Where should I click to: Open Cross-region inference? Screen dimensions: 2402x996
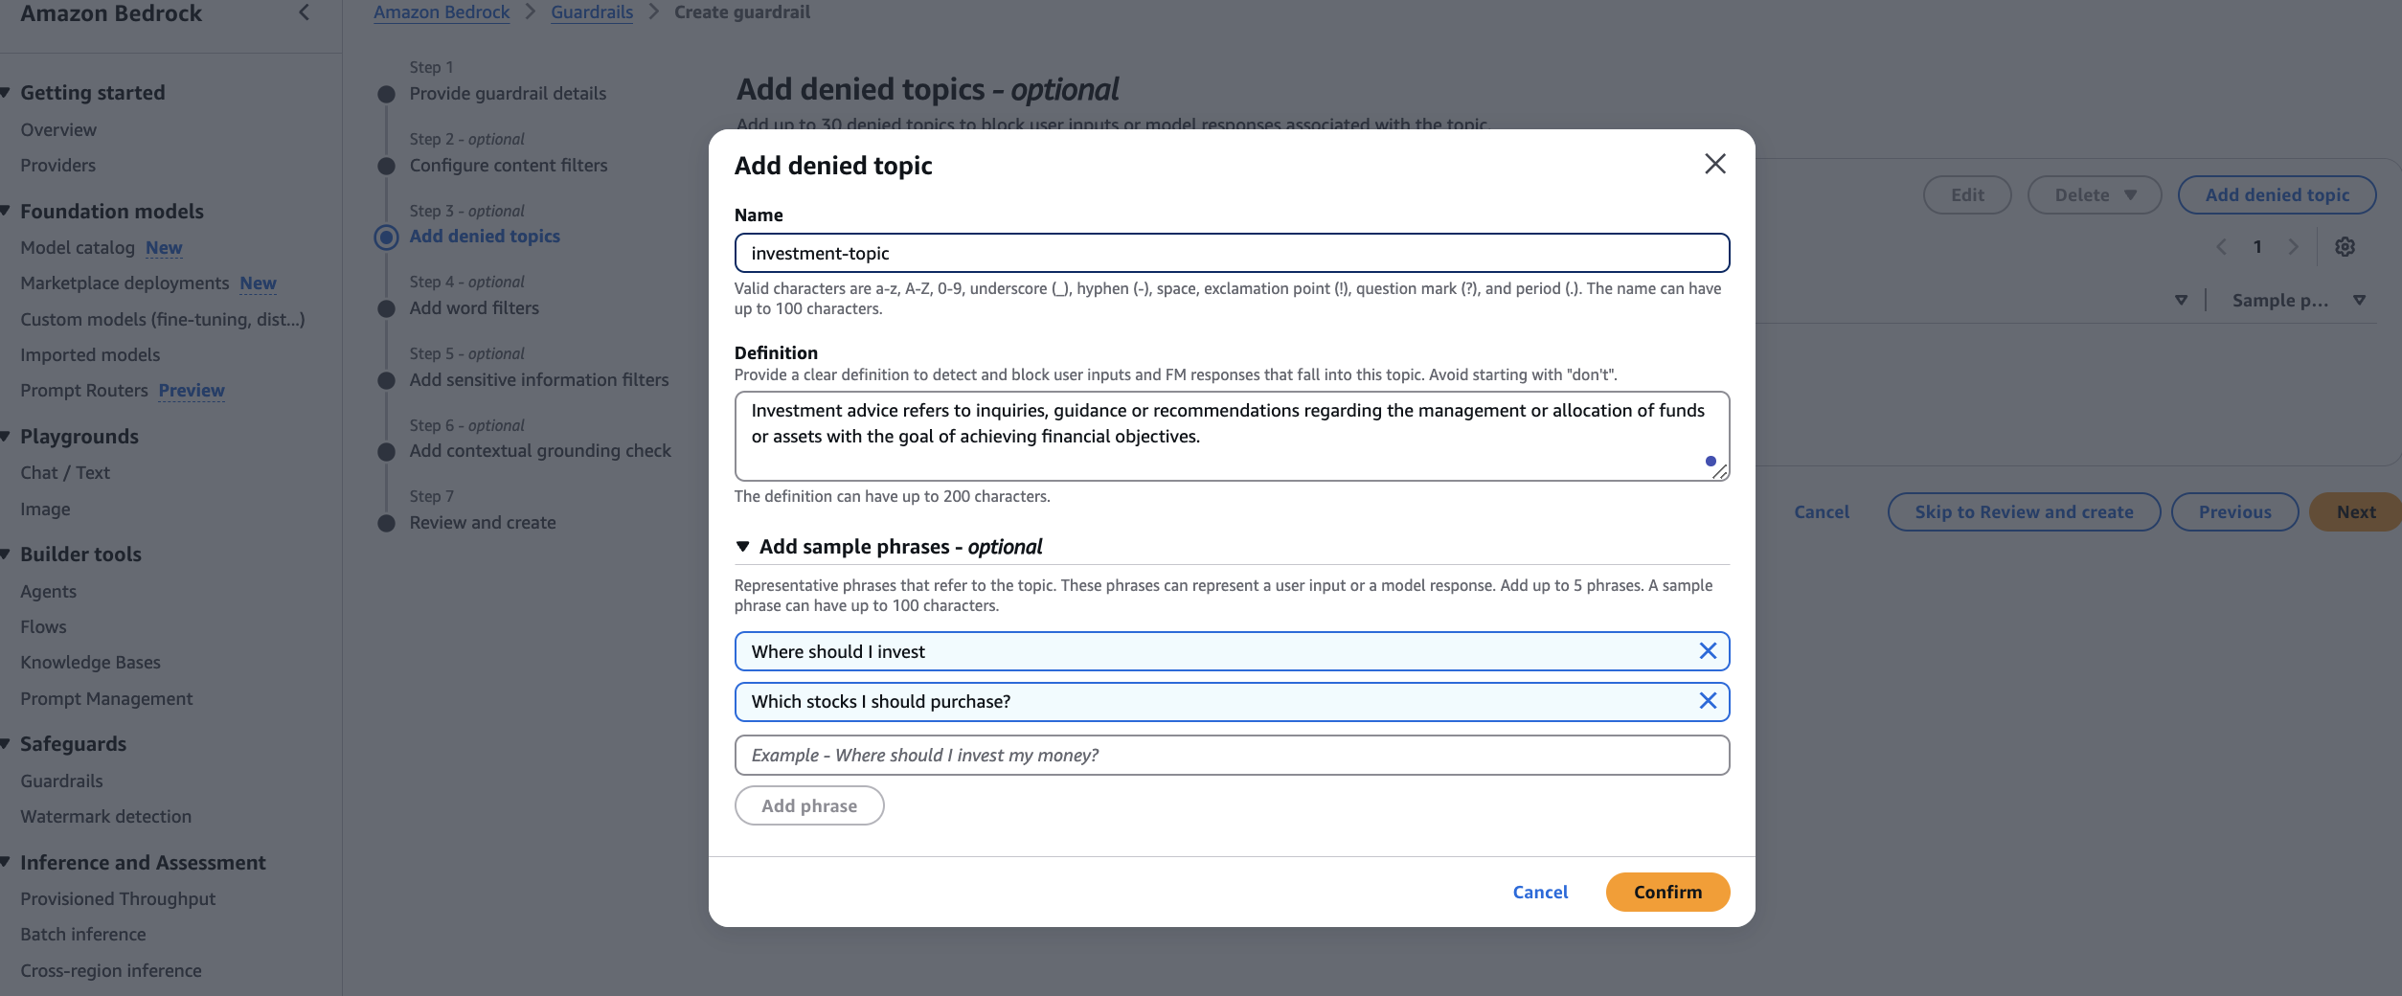click(111, 970)
